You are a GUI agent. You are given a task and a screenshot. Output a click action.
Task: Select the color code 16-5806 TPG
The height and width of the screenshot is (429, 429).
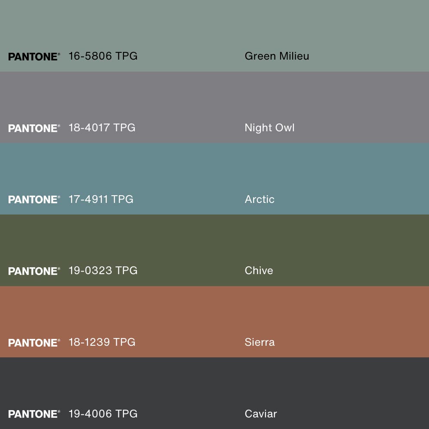103,56
